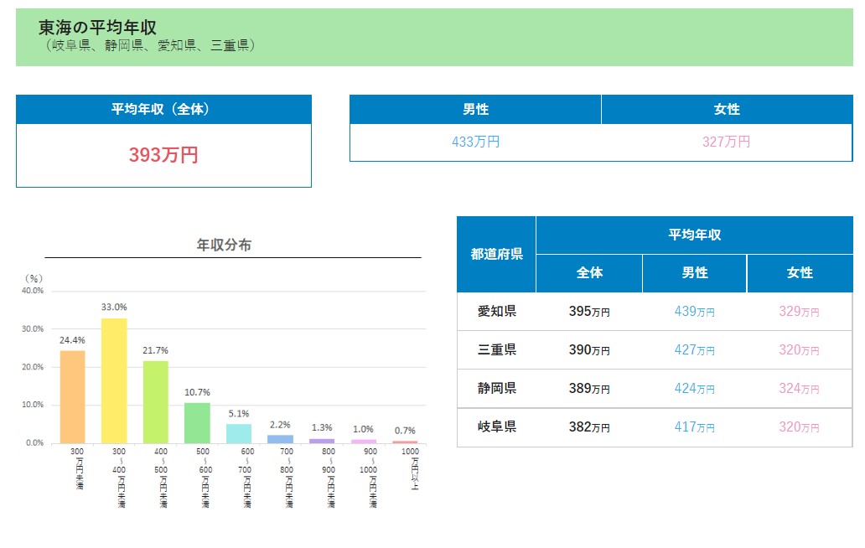Click the 324万円 female cell
Screen dimensions: 865x548
tap(799, 389)
